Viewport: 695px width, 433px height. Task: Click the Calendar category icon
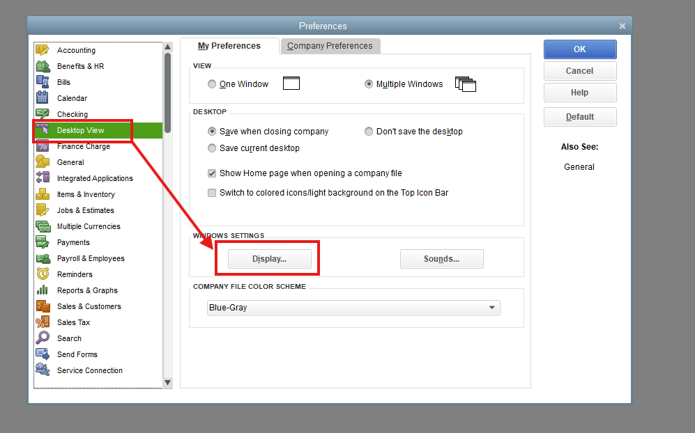click(x=43, y=98)
